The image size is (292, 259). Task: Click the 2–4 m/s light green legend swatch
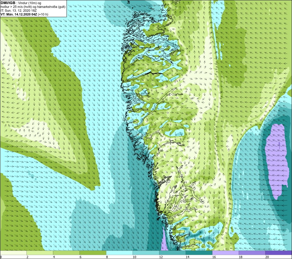coord(40,253)
